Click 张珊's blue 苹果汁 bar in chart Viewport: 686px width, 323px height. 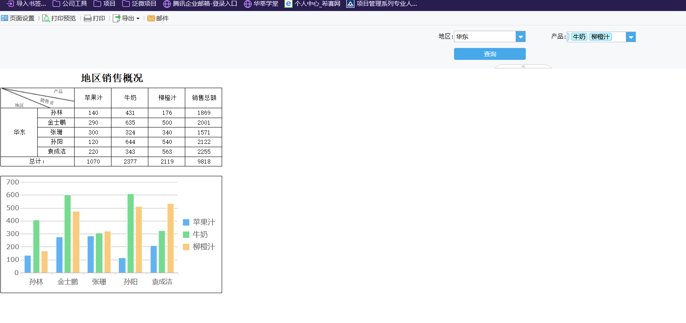pos(91,255)
